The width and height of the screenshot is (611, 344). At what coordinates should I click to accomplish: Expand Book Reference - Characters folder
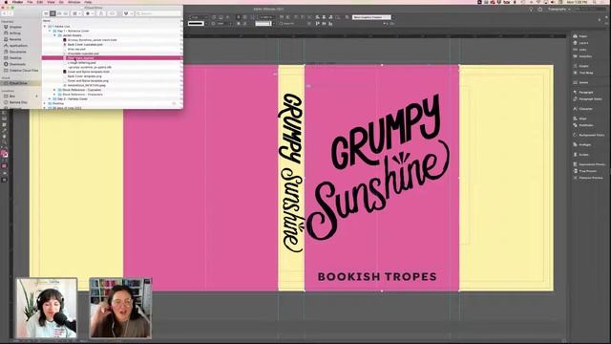click(x=55, y=95)
